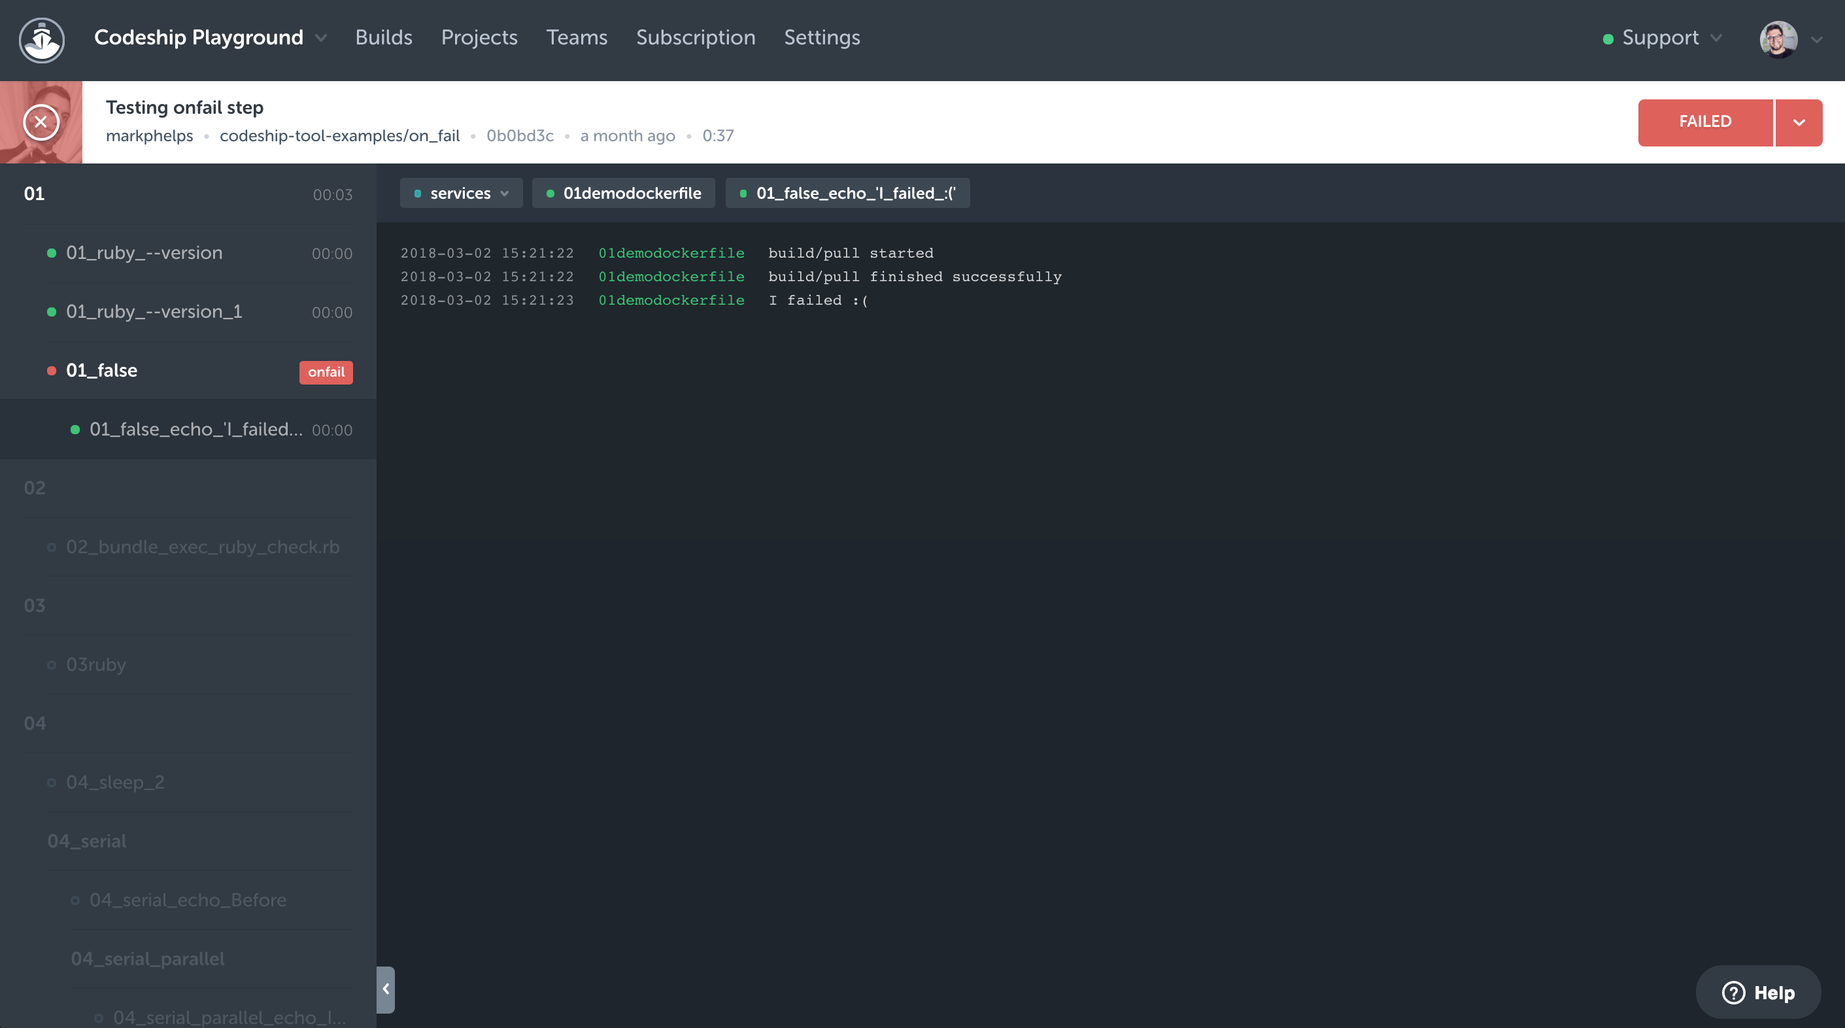Open the Subscription page

tap(696, 37)
